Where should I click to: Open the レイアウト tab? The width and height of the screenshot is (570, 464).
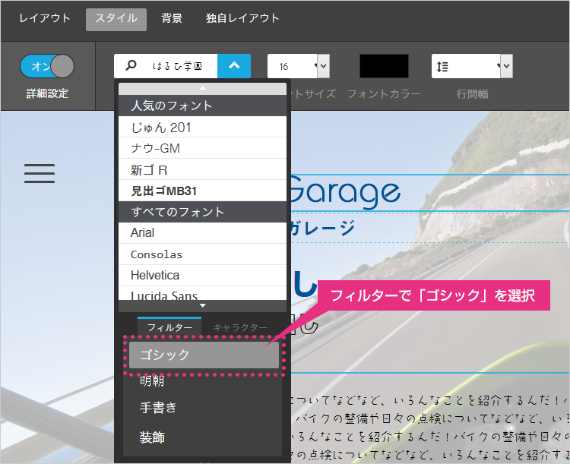[x=44, y=18]
